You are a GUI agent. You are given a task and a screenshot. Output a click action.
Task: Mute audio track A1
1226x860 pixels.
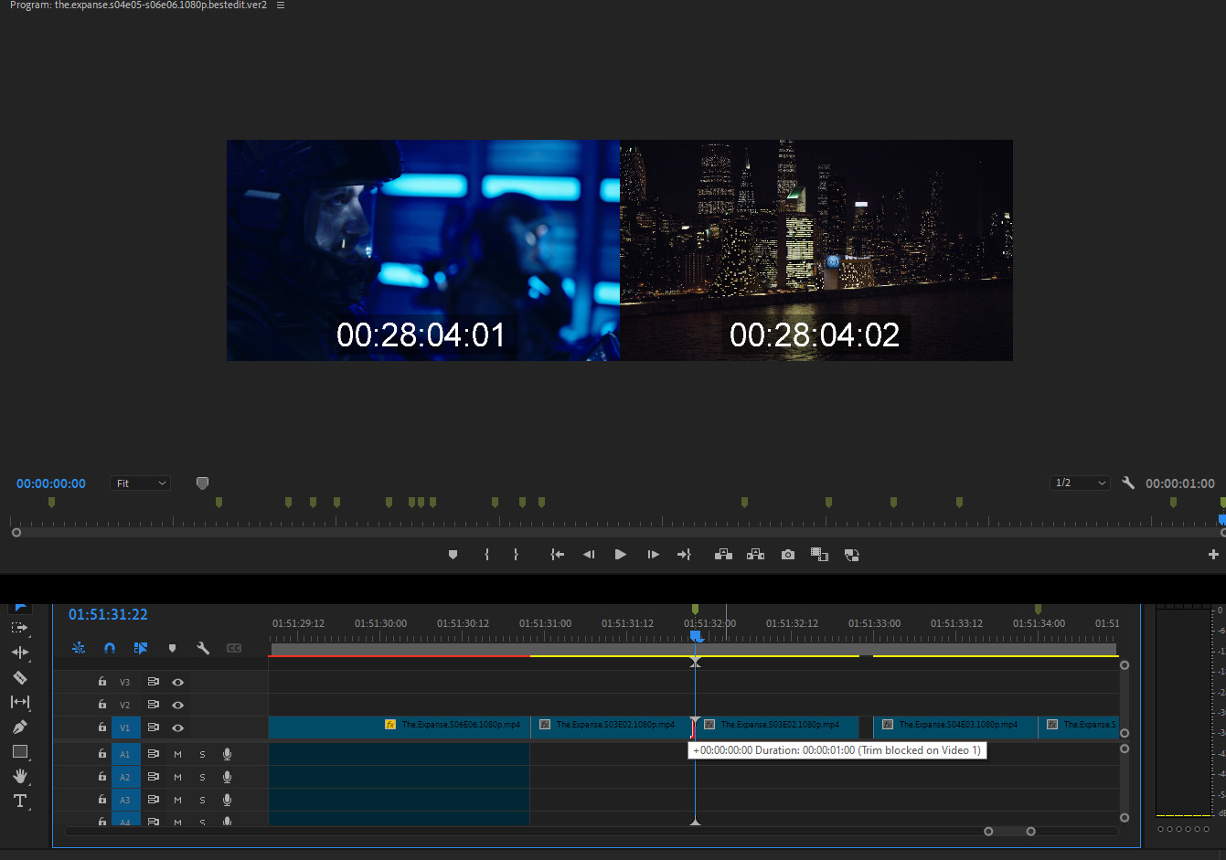(x=178, y=754)
